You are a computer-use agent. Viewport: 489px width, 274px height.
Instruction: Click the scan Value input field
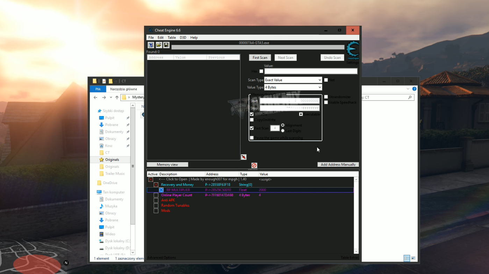point(311,71)
